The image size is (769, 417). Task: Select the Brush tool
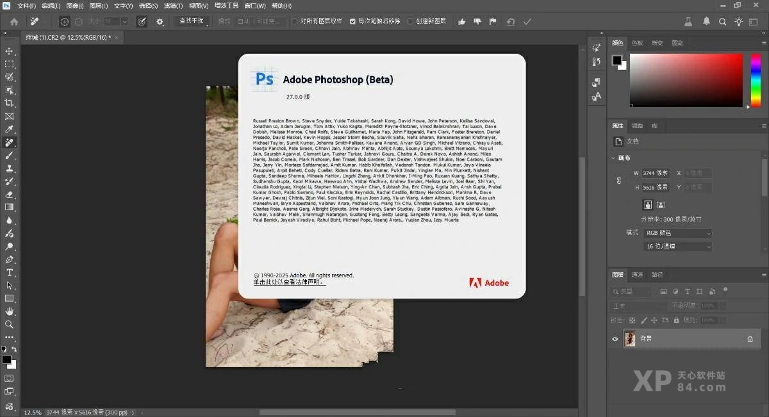9,156
